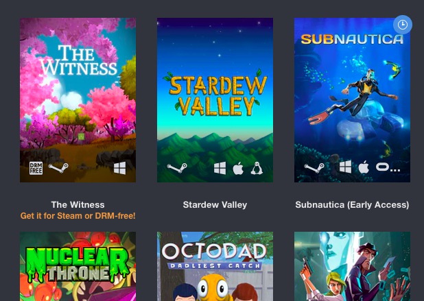The image size is (424, 301).
Task: Click the Apple icon on Subnautica cover
Action: (364, 167)
